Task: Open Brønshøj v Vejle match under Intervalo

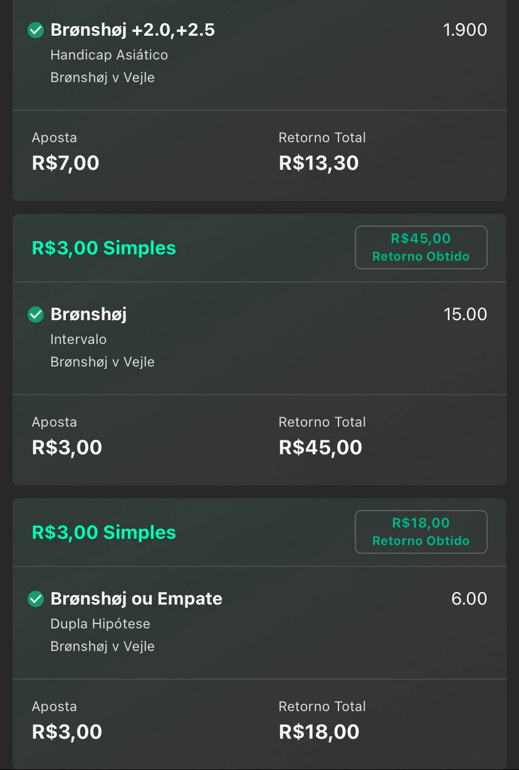Action: click(x=103, y=362)
